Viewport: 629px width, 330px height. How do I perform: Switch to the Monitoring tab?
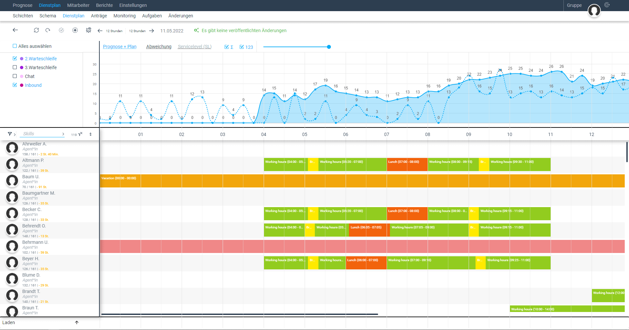125,16
